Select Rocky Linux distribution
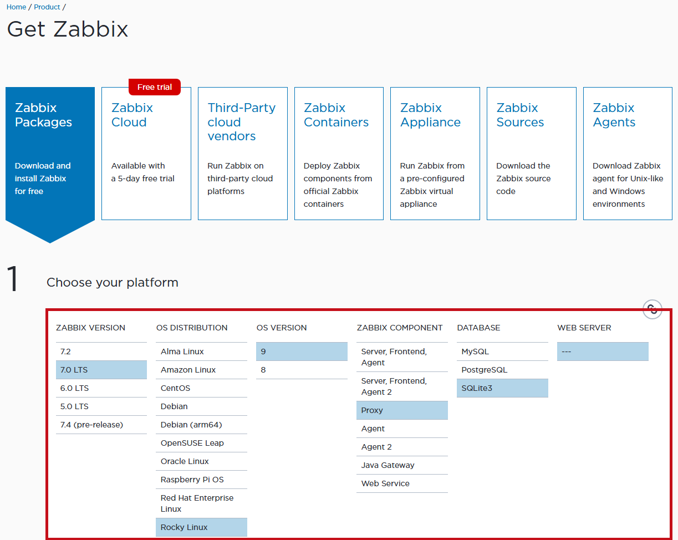This screenshot has height=540, width=678. click(202, 527)
